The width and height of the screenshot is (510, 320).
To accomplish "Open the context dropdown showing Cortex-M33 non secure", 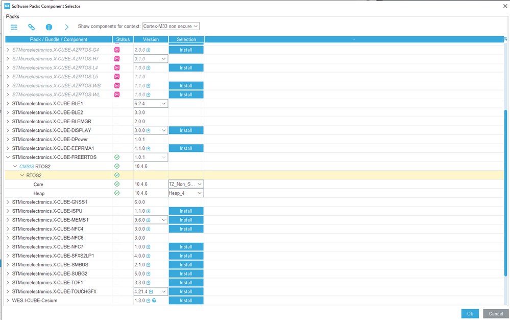I will pos(171,26).
